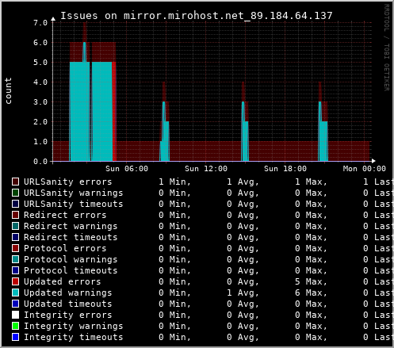Click the Updated errors red swatch

pos(15,281)
